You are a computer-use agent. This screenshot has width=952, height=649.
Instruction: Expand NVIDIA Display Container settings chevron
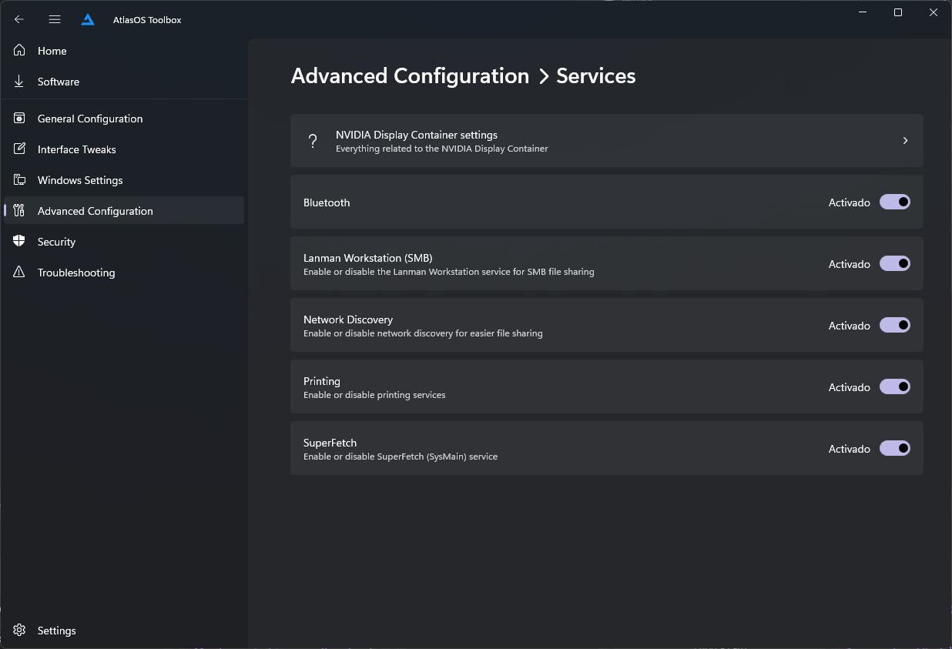coord(905,141)
